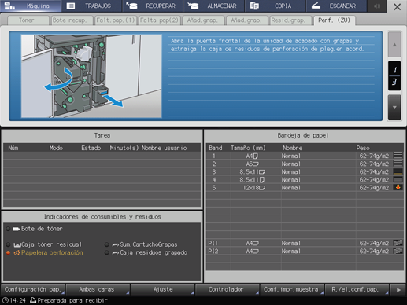
Task: Click PI1 paper level icon
Action: point(398,243)
